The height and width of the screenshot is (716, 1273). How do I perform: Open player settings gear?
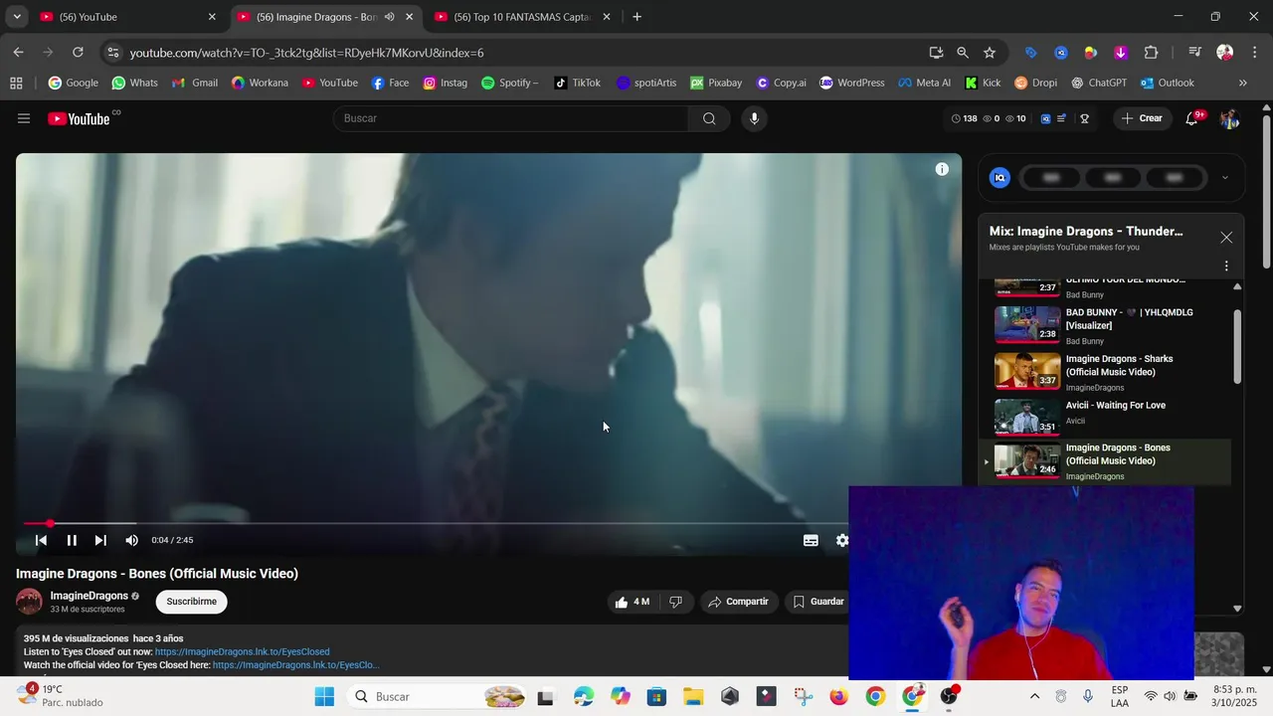(842, 540)
